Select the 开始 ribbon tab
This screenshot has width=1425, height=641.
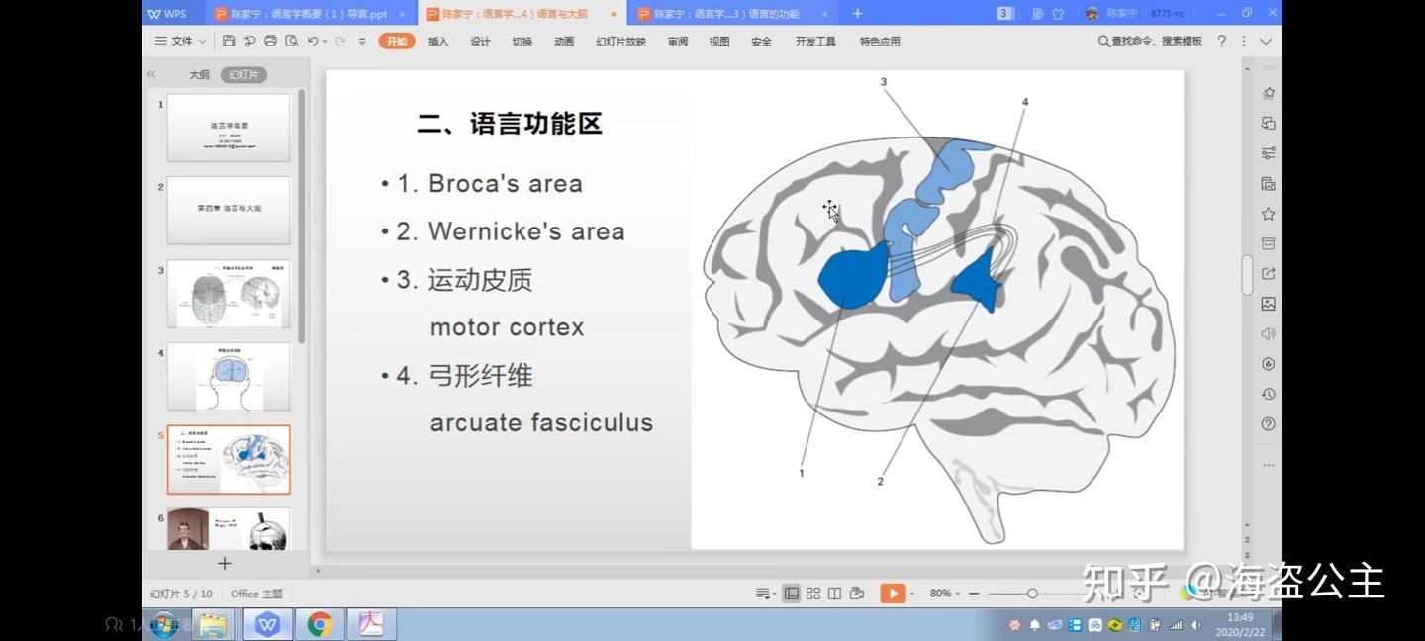pos(397,41)
